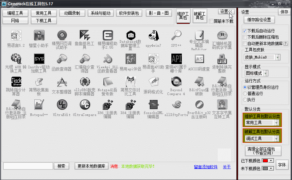Viewport: 292px width, 180px height.
Task: Open Beyond Compare 4 icon
Action: pyautogui.click(x=176, y=82)
